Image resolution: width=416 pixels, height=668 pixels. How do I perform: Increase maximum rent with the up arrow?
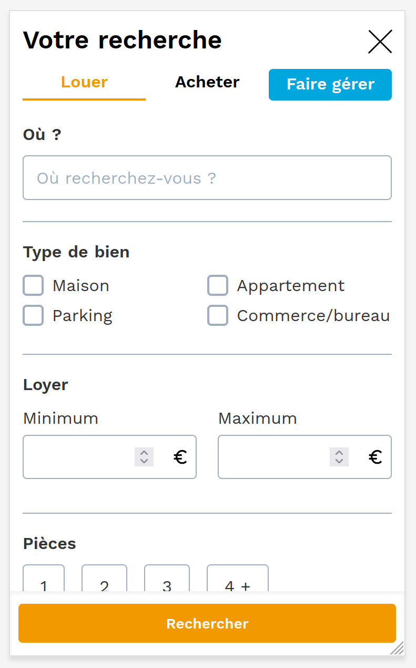339,453
